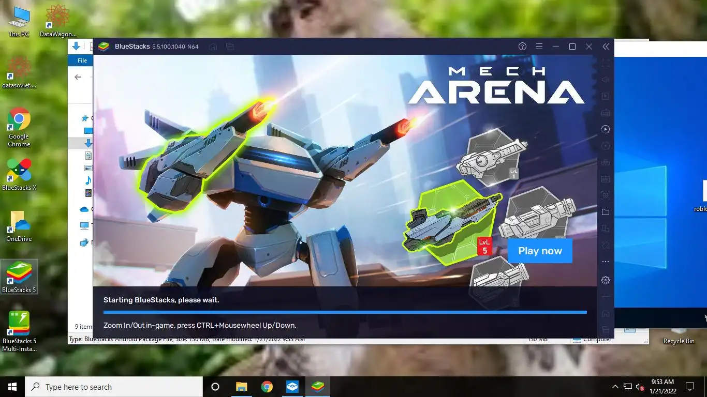This screenshot has height=397, width=707.
Task: Select the This PC monitor icon in the Explorer sidebar
Action: pyautogui.click(x=84, y=225)
